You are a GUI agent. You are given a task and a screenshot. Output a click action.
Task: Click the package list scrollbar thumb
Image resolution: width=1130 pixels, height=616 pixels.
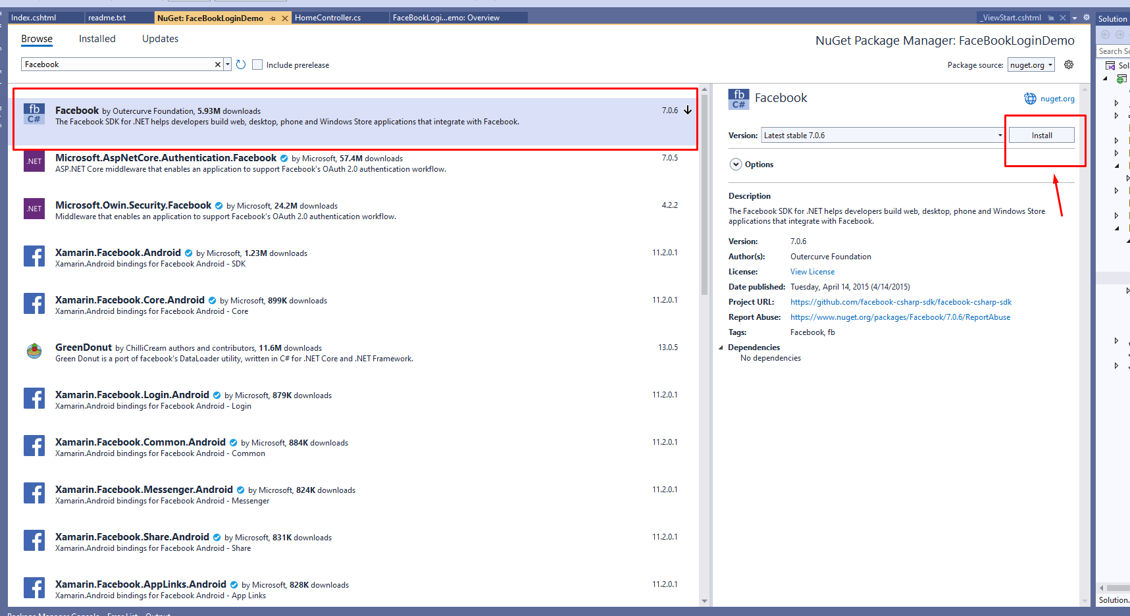(704, 195)
